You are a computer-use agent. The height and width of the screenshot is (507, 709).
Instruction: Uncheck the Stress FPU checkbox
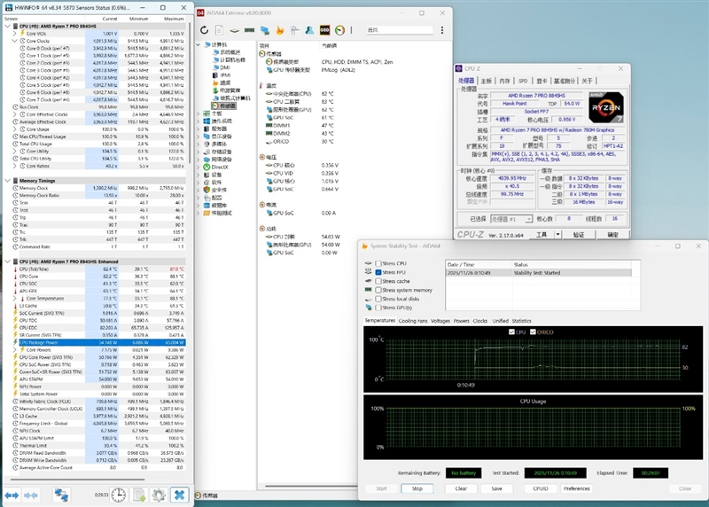(379, 272)
